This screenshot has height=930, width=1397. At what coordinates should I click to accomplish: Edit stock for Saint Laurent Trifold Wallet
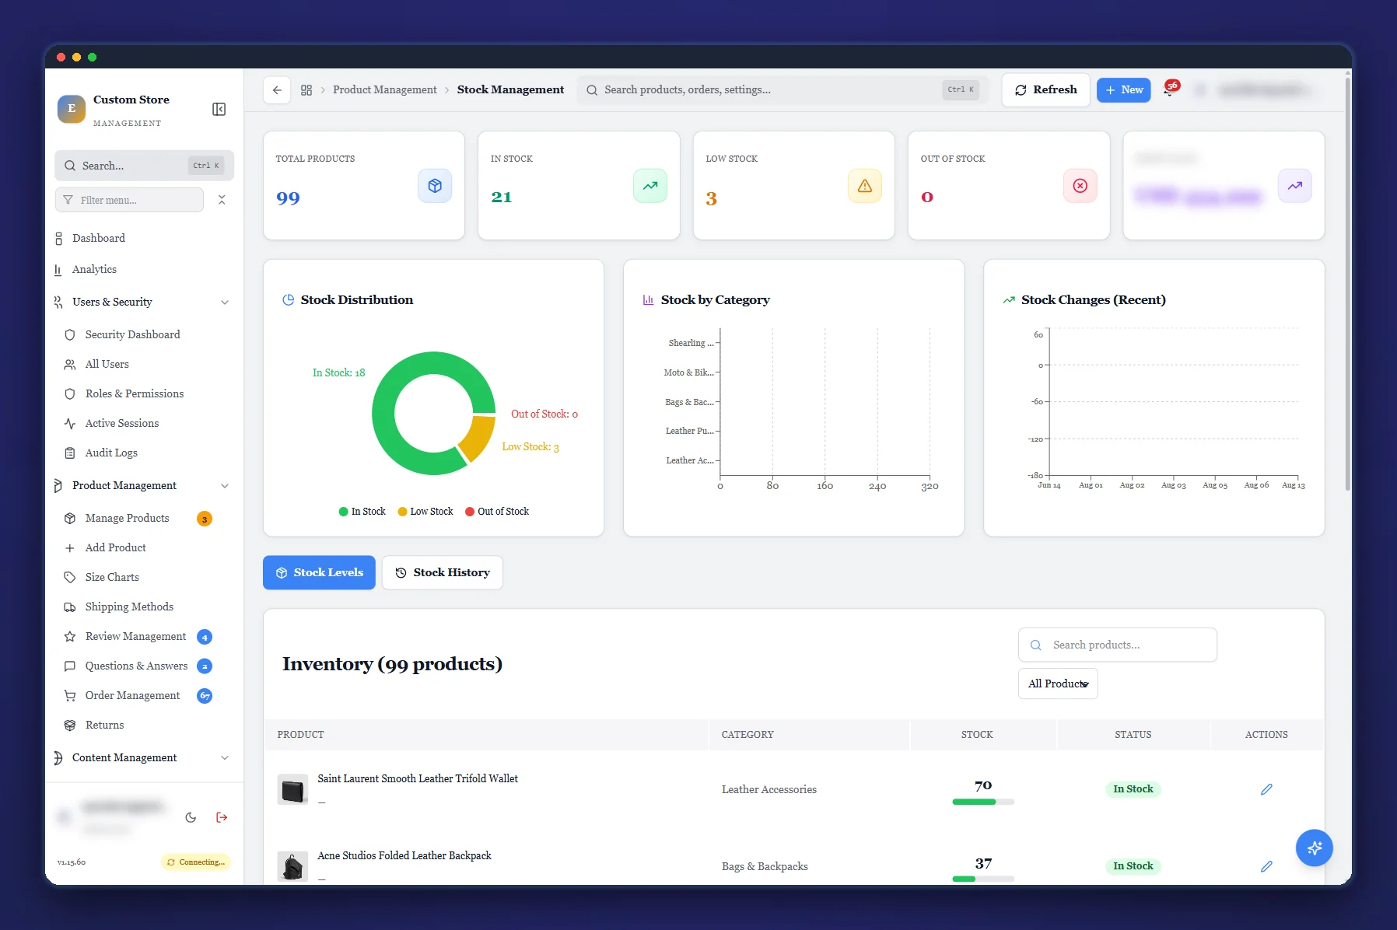[1266, 789]
